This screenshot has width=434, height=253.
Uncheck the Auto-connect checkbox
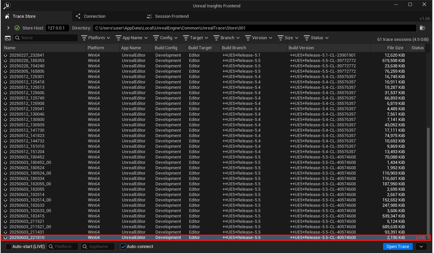pyautogui.click(x=123, y=247)
